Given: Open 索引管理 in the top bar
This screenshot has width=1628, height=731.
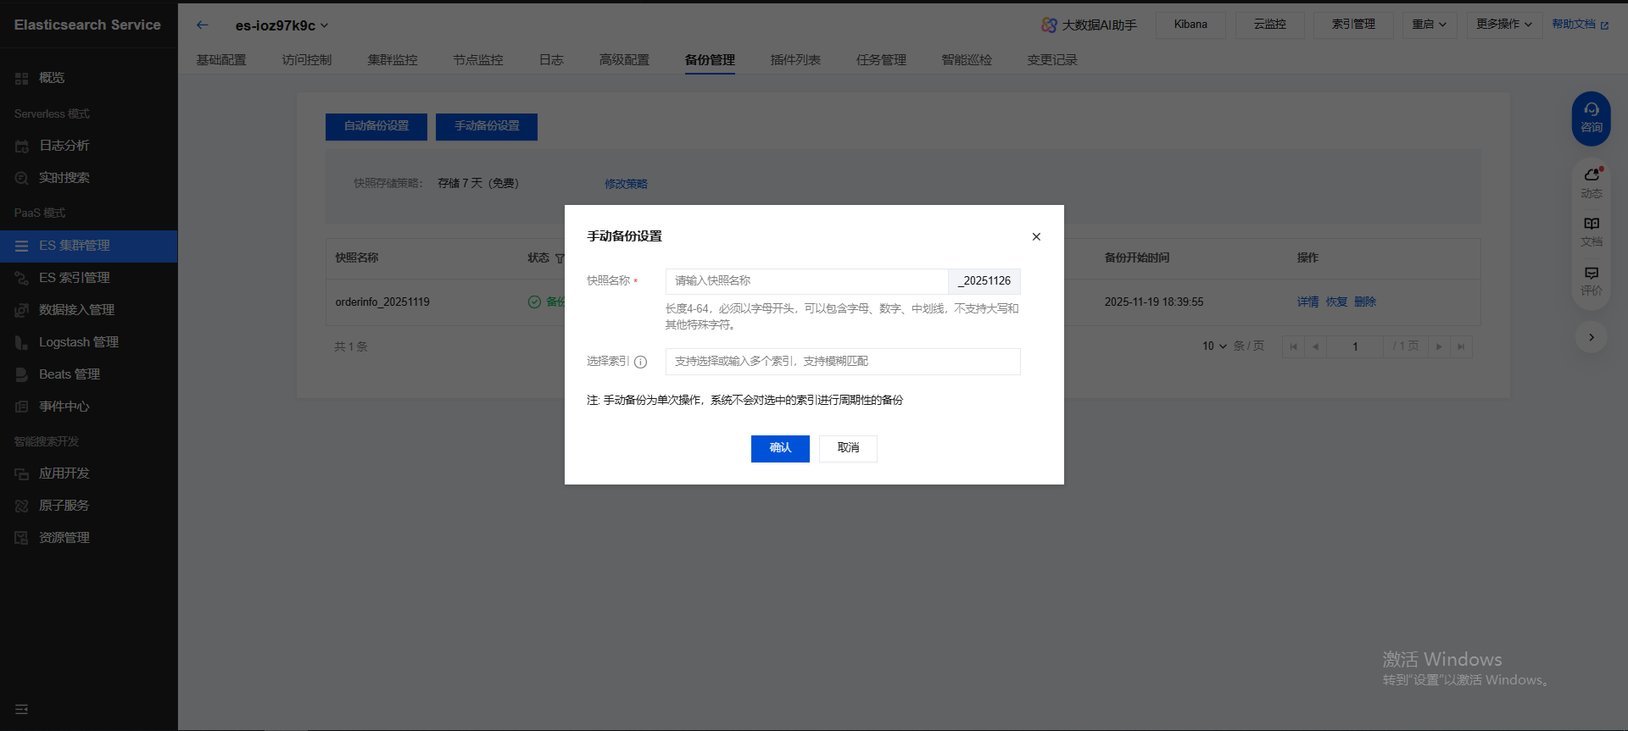Looking at the screenshot, I should pyautogui.click(x=1353, y=25).
